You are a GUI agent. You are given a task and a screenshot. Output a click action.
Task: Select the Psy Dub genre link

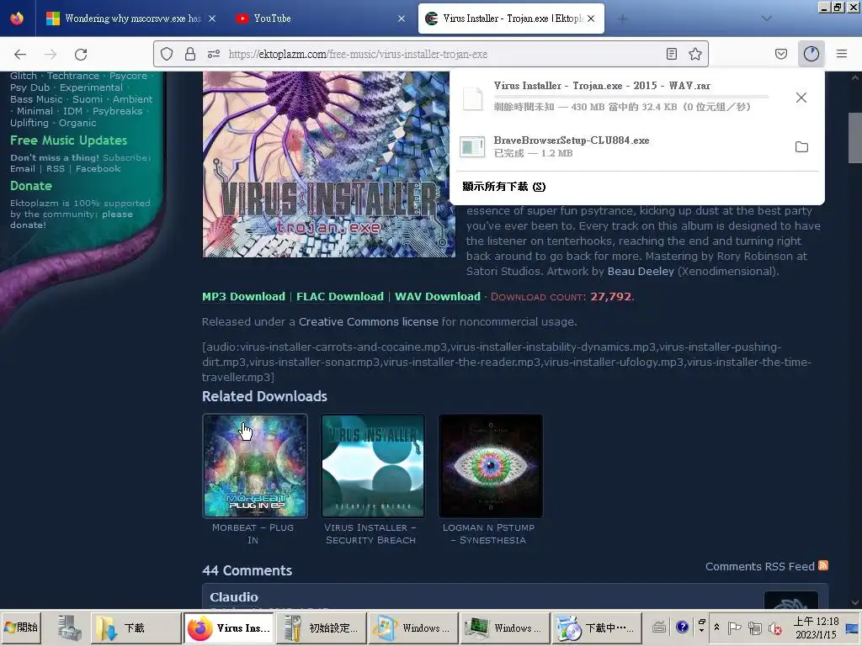tap(29, 87)
